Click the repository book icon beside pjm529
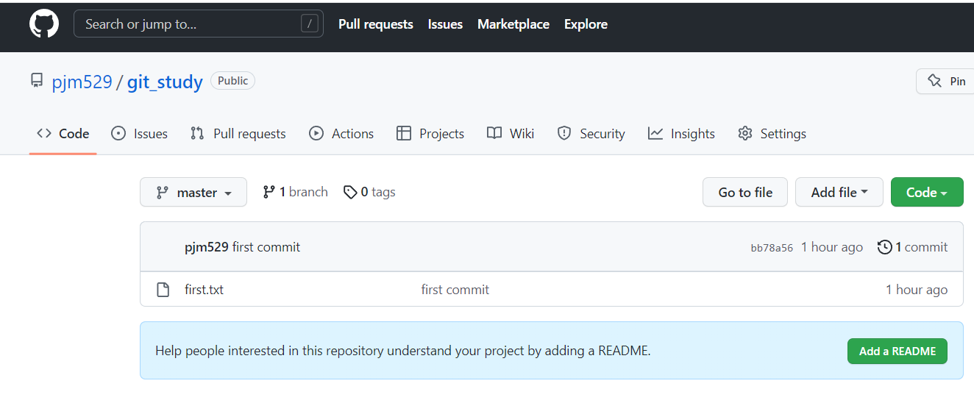The height and width of the screenshot is (414, 974). click(x=37, y=81)
